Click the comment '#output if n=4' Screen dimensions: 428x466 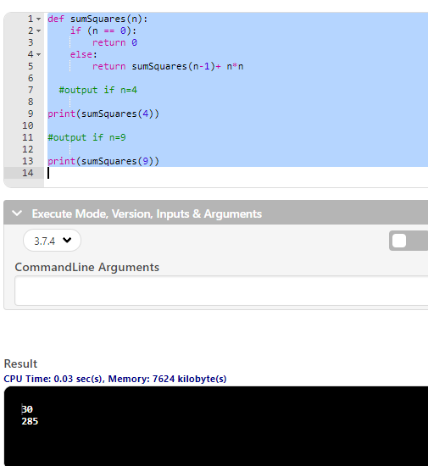(x=98, y=90)
